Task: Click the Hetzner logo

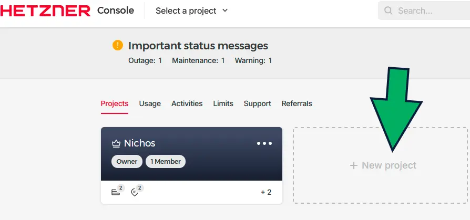Action: point(45,11)
